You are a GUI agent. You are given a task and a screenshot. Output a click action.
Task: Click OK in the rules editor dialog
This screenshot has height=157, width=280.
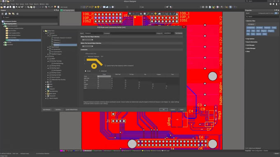(x=163, y=109)
